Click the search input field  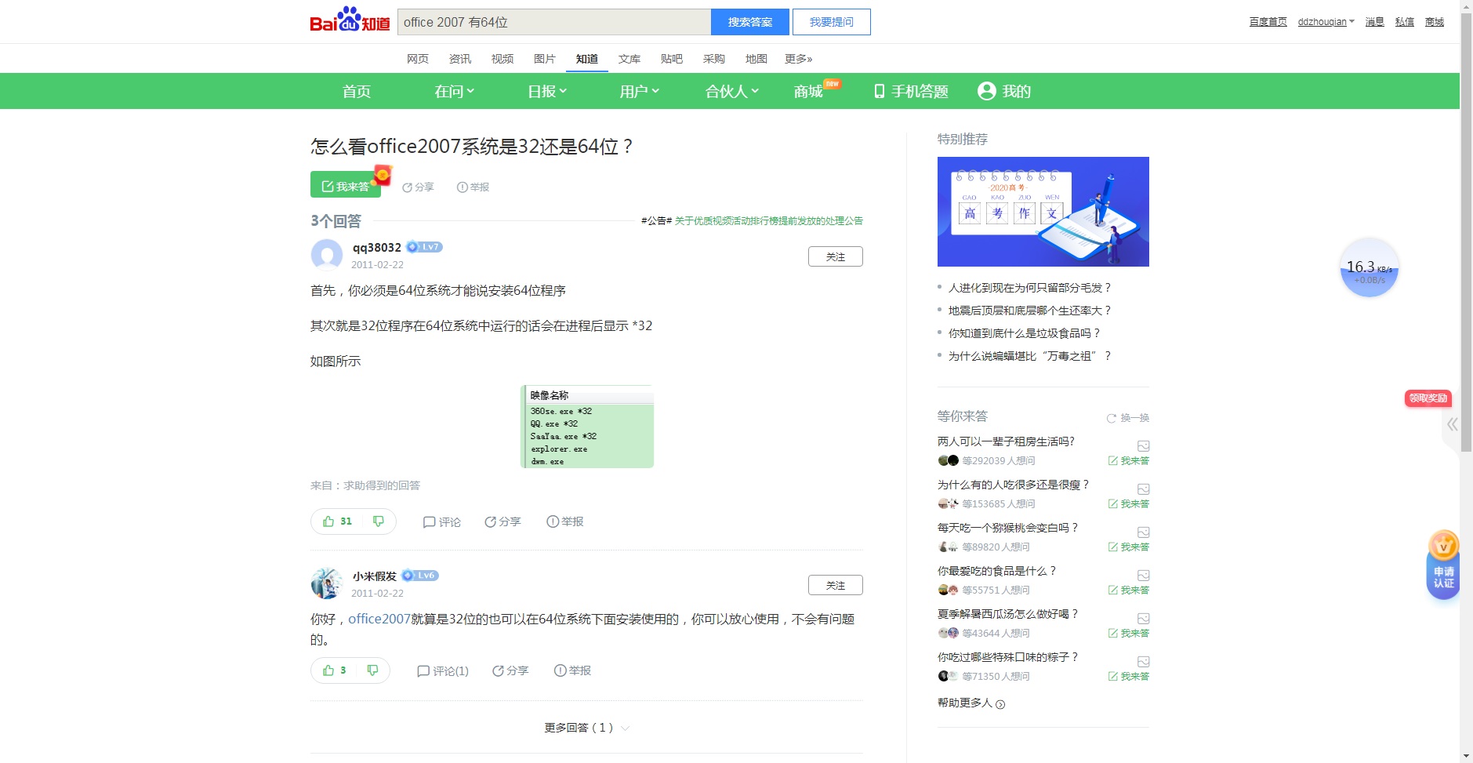point(549,22)
